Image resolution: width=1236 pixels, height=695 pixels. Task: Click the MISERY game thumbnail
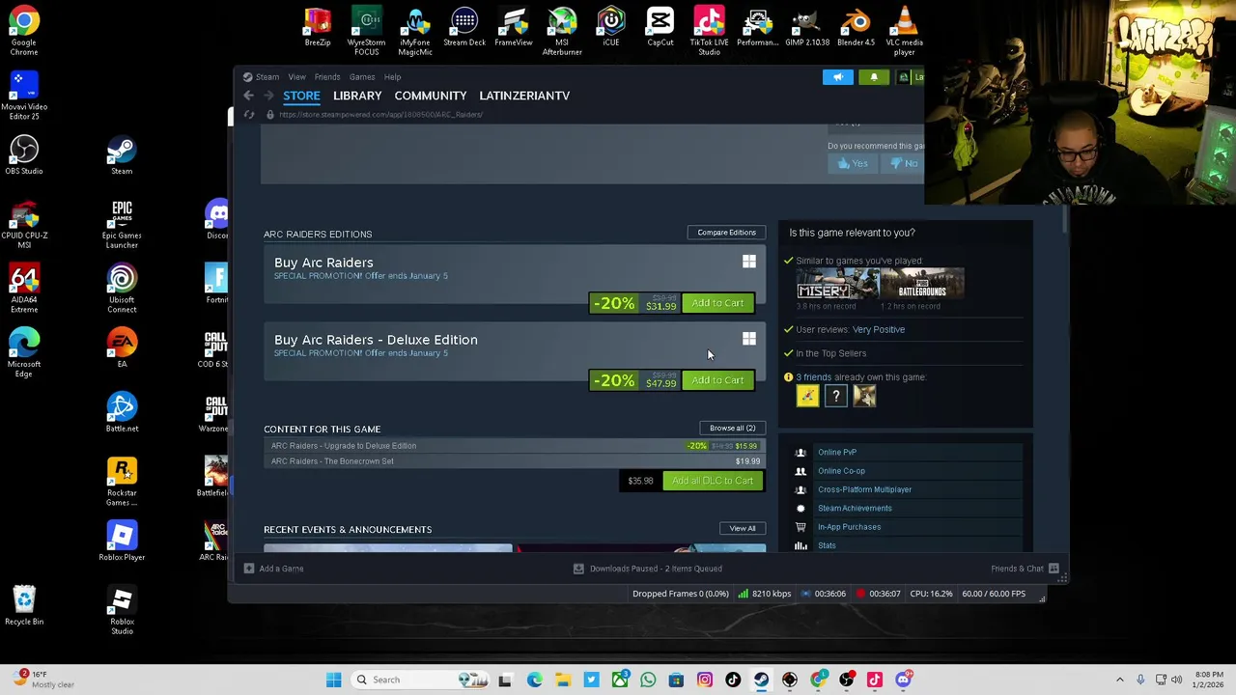(837, 284)
